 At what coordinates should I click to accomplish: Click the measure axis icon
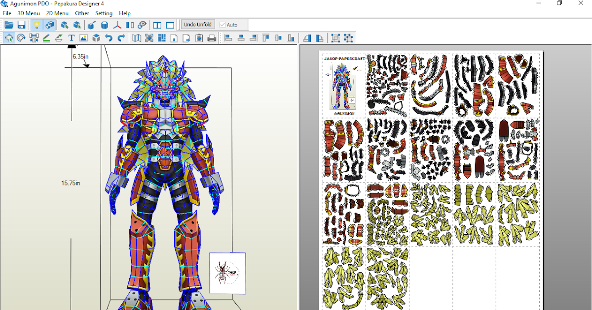[x=117, y=25]
